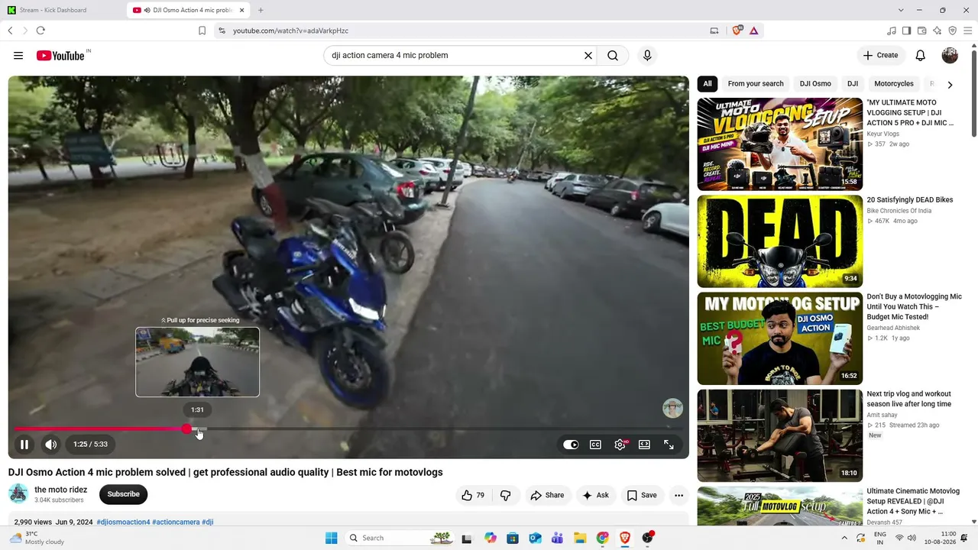Subscribe to the moto ridez channel
978x550 pixels.
(123, 494)
